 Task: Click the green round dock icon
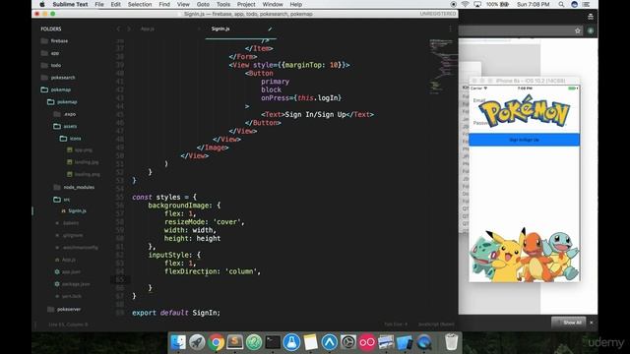pyautogui.click(x=254, y=342)
